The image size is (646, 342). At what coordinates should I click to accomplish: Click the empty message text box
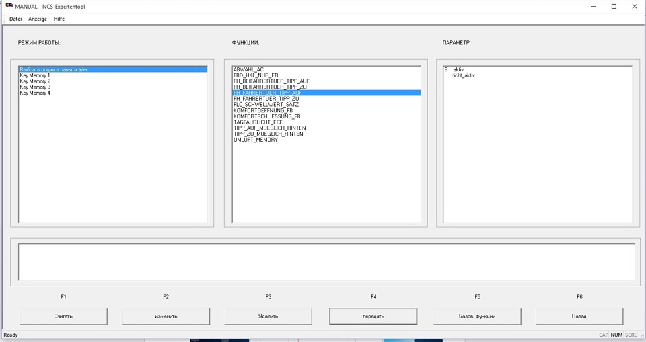[327, 262]
